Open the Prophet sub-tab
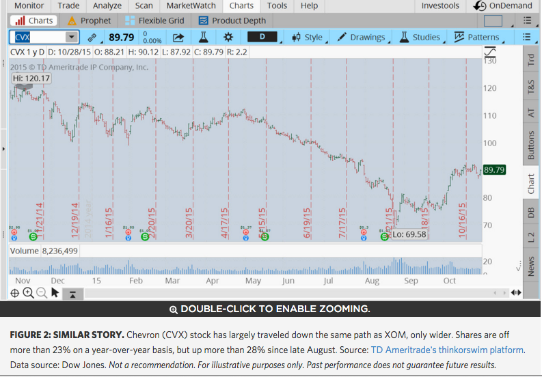542x377 pixels. click(x=90, y=20)
